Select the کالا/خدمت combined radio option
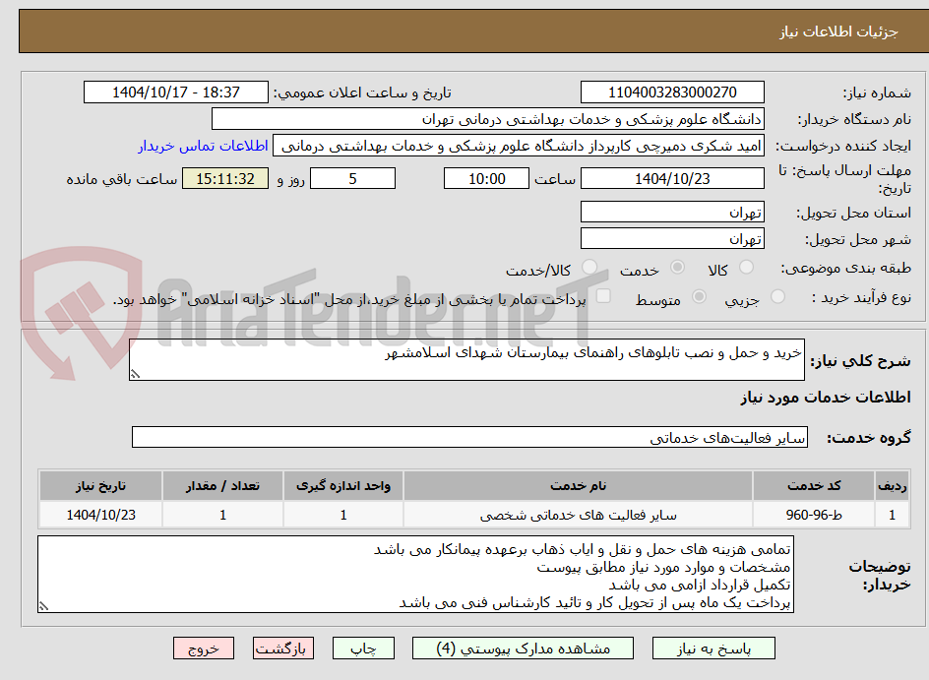Image resolution: width=929 pixels, height=680 pixels. pyautogui.click(x=589, y=265)
